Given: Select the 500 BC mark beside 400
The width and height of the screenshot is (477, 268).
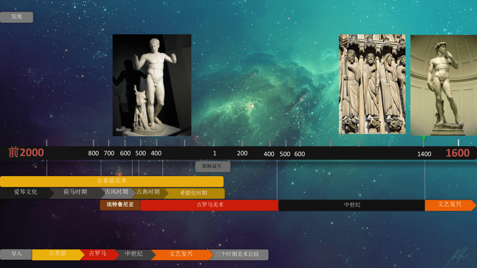Looking at the screenshot, I should pos(140,153).
